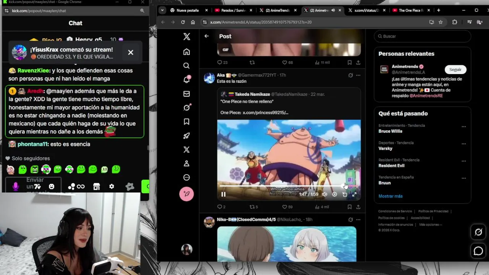Open @AnimetrendsRE backup account link
Viewport: 489px width, 275px height.
pyautogui.click(x=426, y=95)
